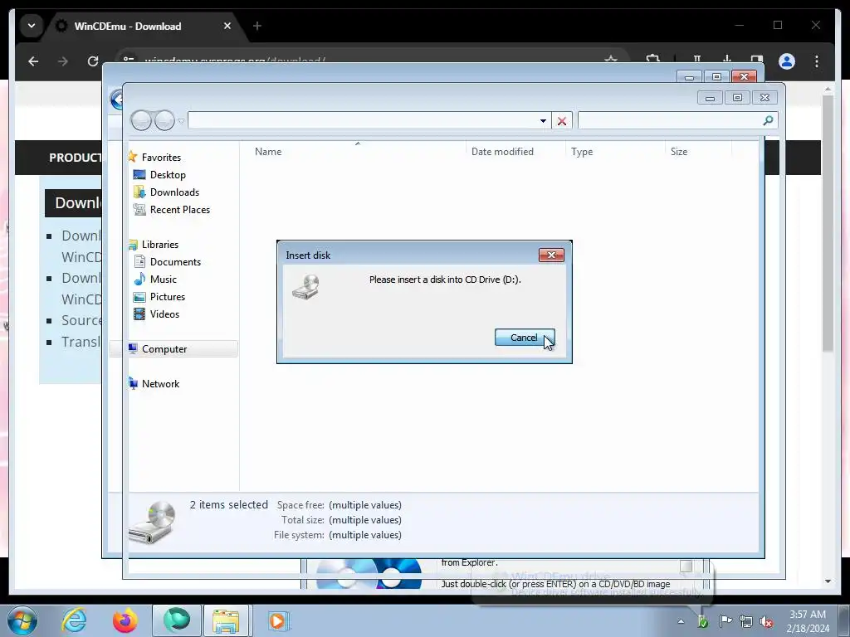Viewport: 850px width, 637px height.
Task: Select Network in the navigation pane
Action: click(x=160, y=383)
